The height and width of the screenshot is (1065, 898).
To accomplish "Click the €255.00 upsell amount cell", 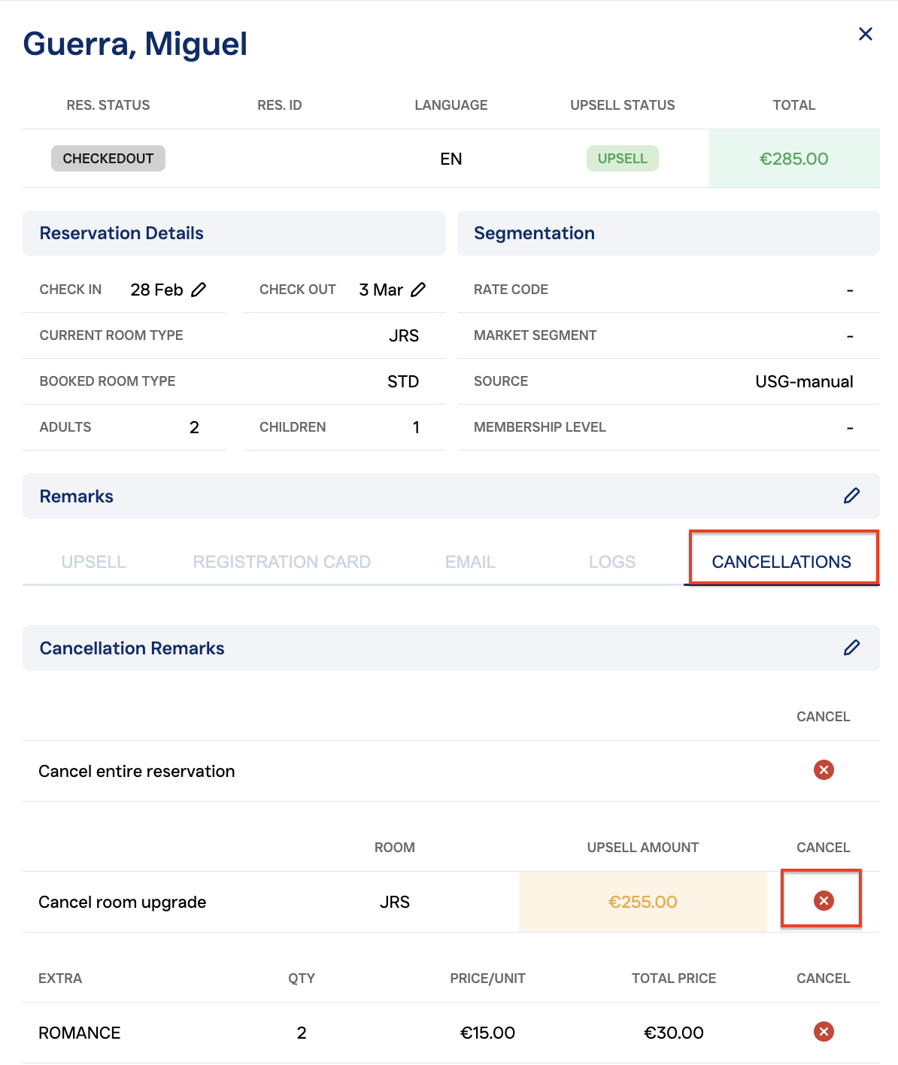I will coord(642,902).
